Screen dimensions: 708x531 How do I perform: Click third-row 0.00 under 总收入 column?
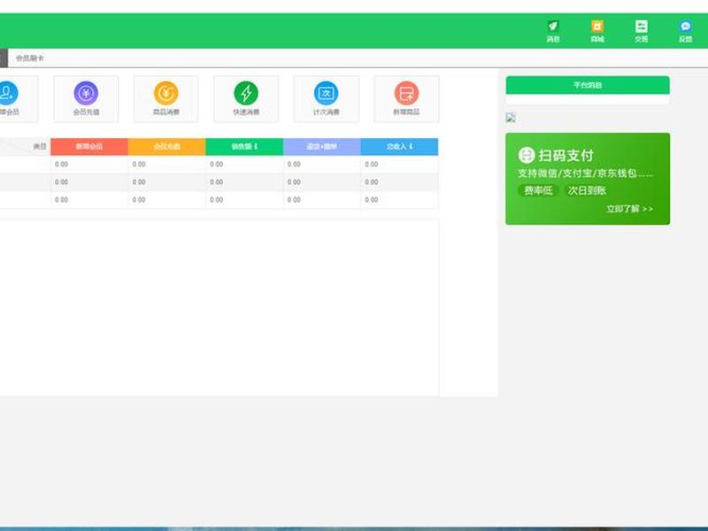click(372, 200)
